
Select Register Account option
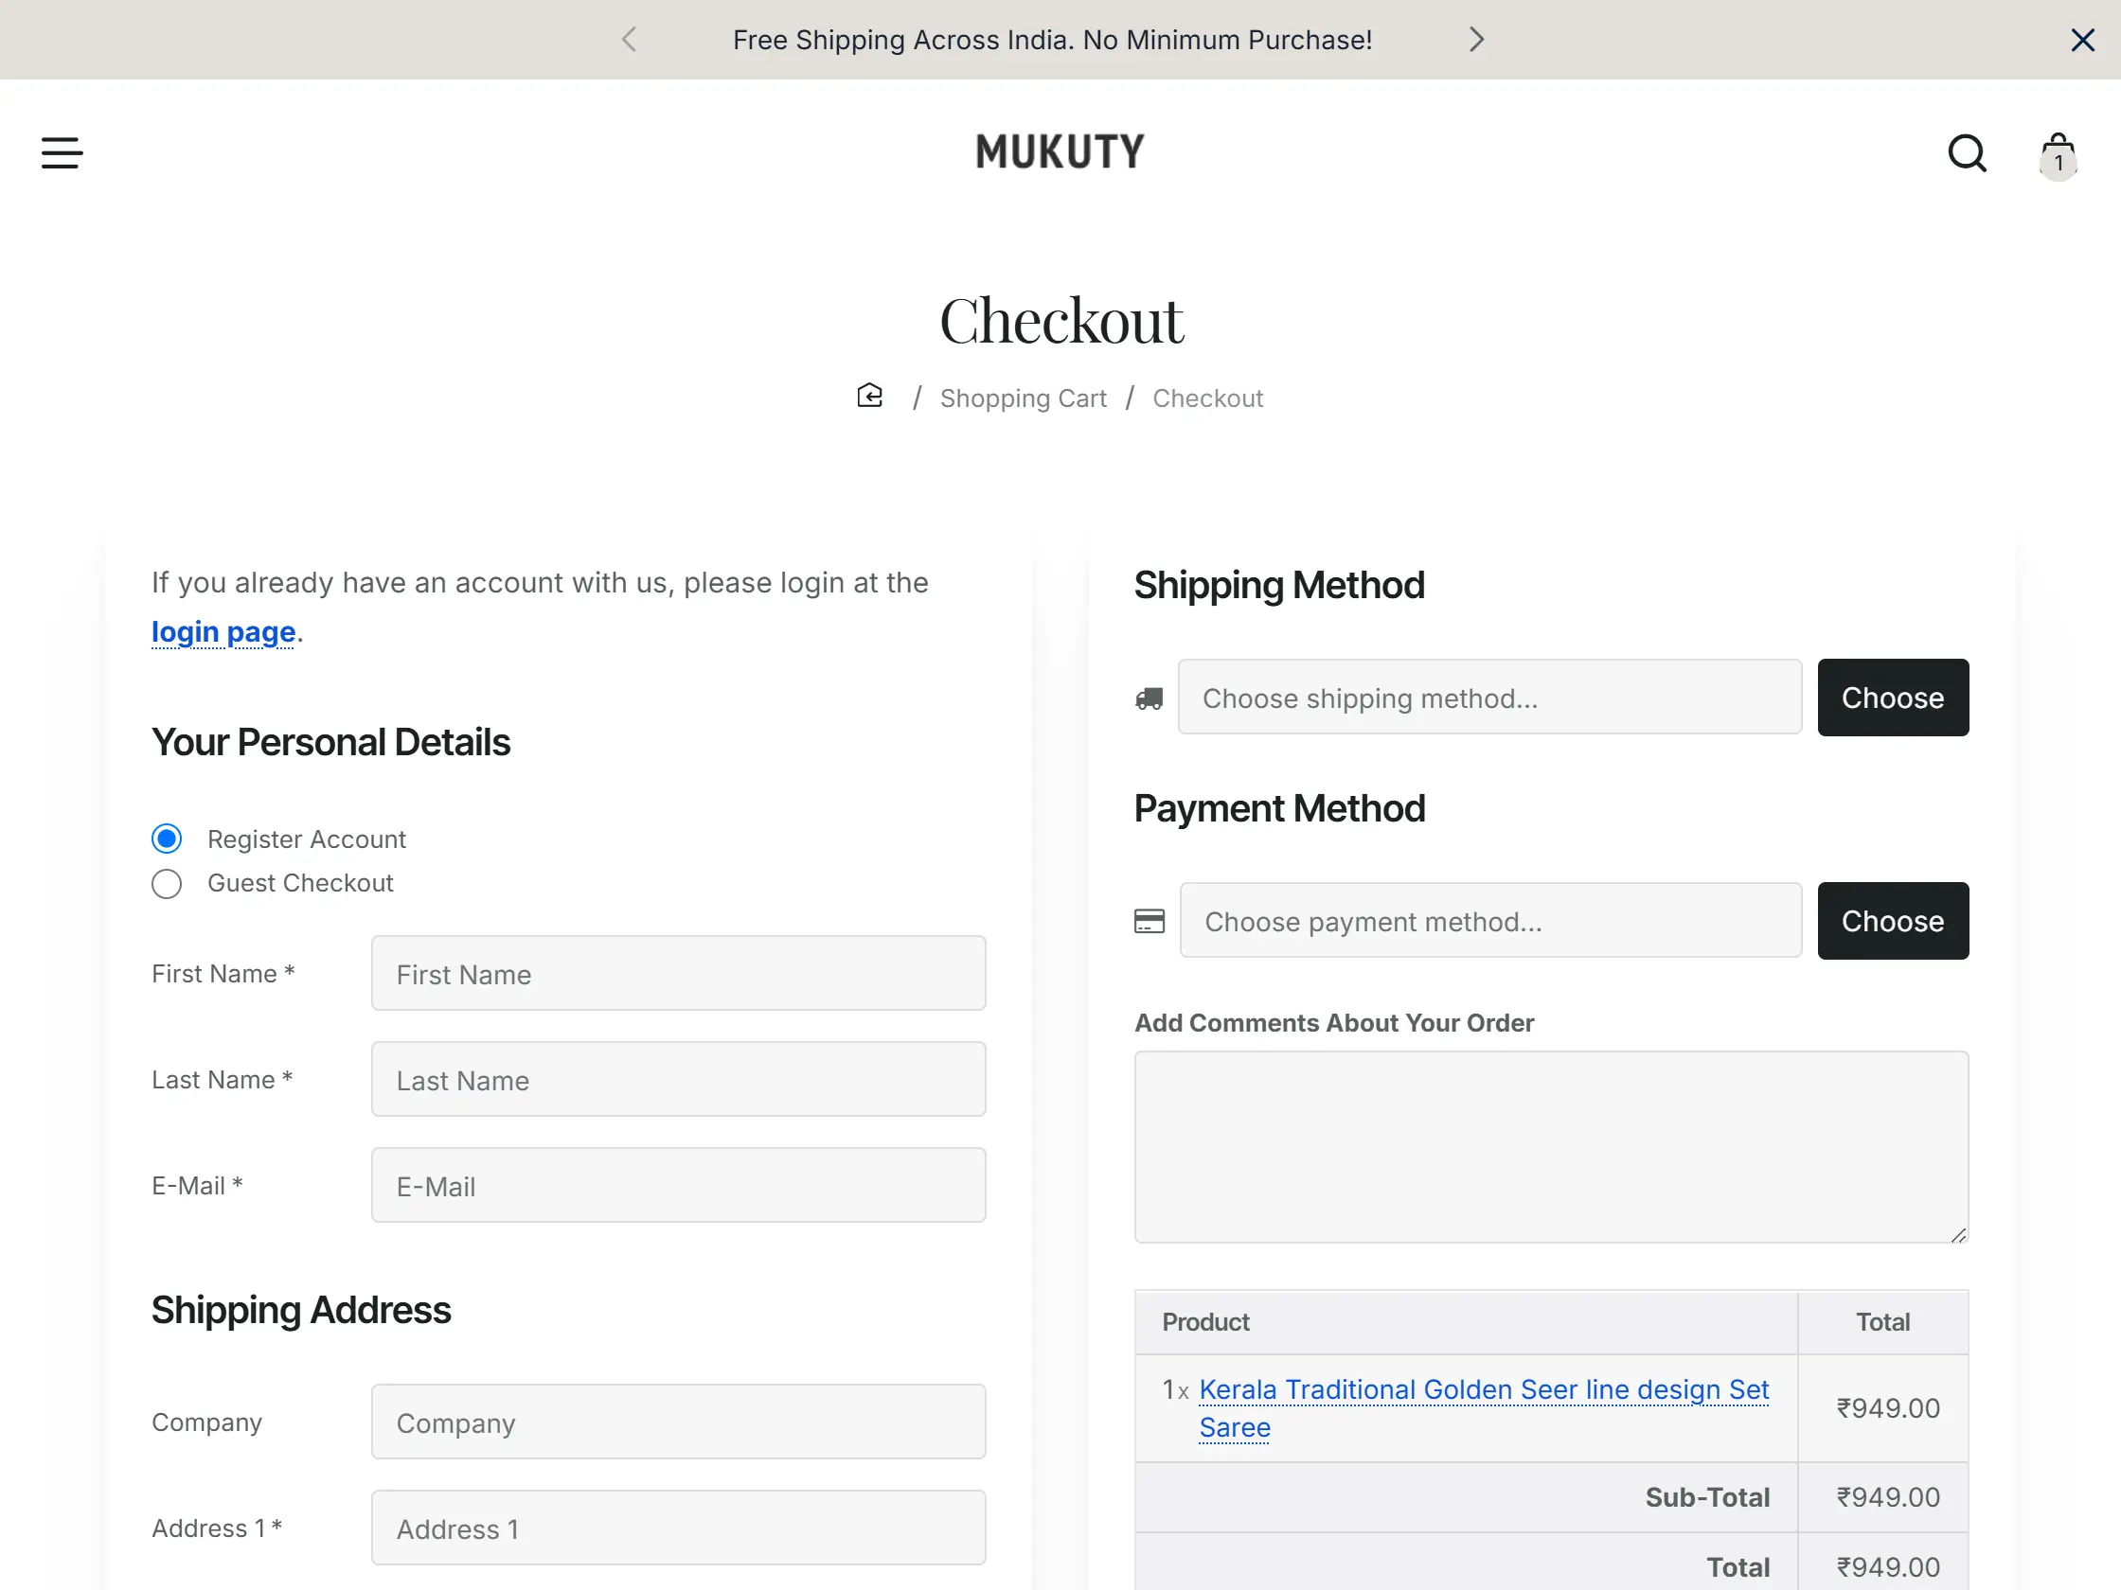[x=167, y=839]
